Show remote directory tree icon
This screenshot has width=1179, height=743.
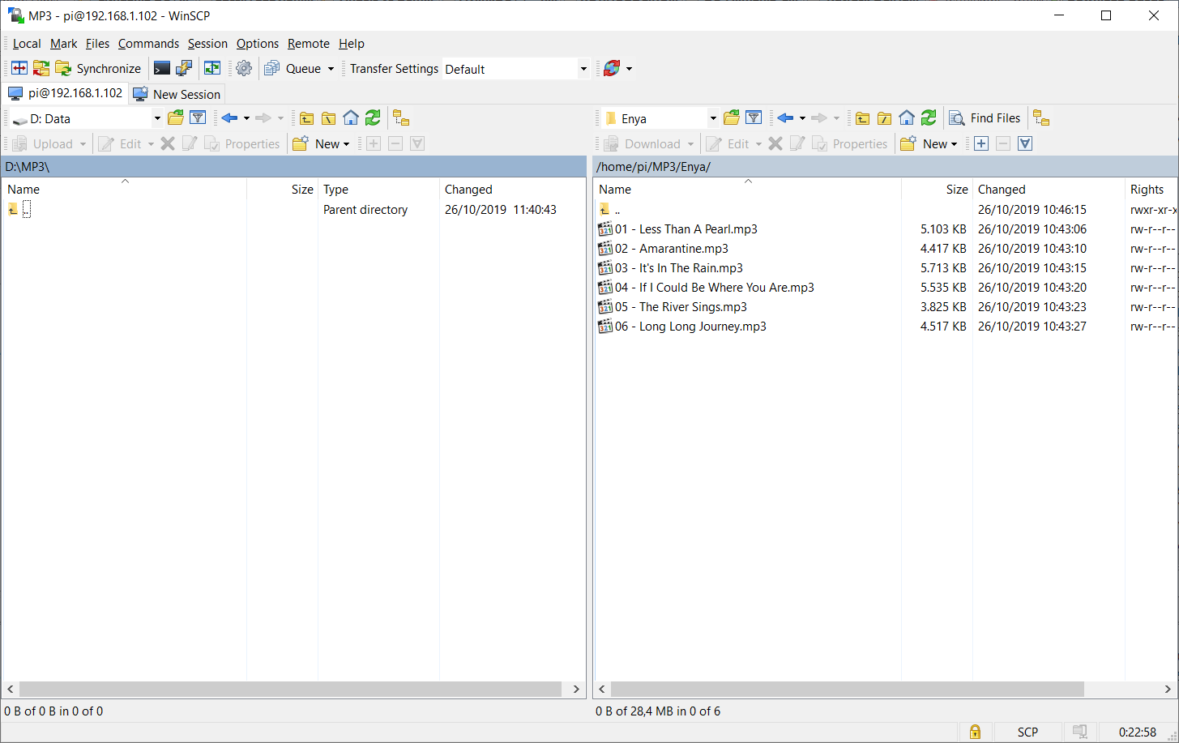tap(1041, 118)
